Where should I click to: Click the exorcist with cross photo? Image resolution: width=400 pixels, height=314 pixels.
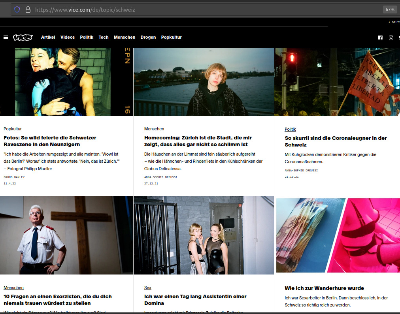[66, 235]
